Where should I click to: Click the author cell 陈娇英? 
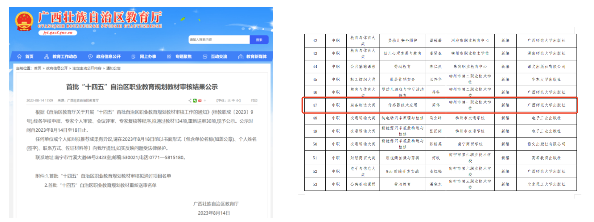[x=436, y=144]
